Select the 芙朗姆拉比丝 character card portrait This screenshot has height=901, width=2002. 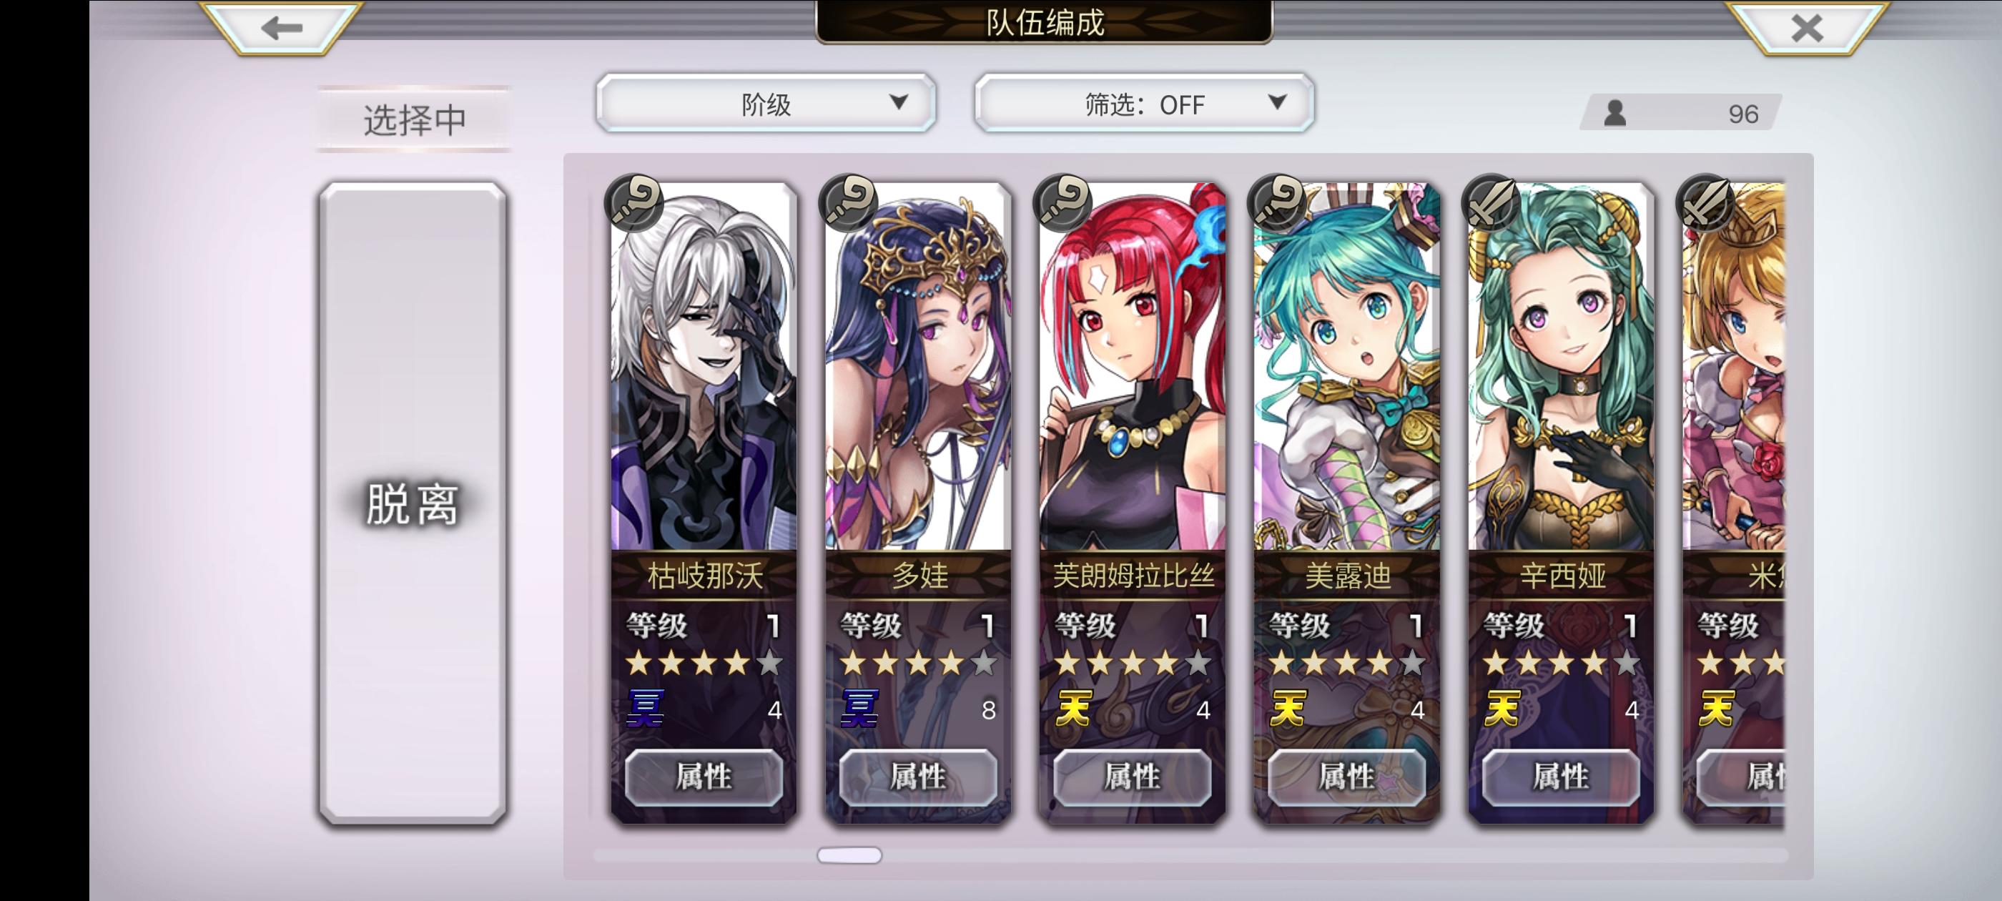[x=1133, y=367]
